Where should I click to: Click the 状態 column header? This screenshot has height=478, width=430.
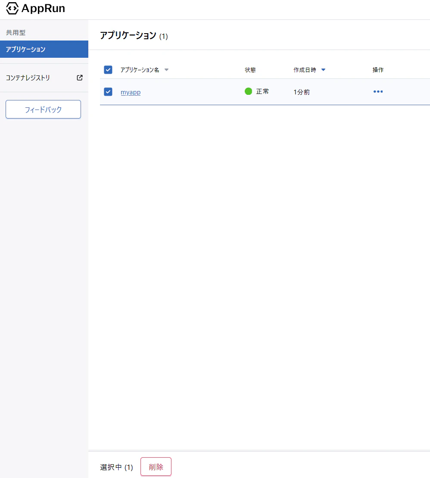(250, 70)
